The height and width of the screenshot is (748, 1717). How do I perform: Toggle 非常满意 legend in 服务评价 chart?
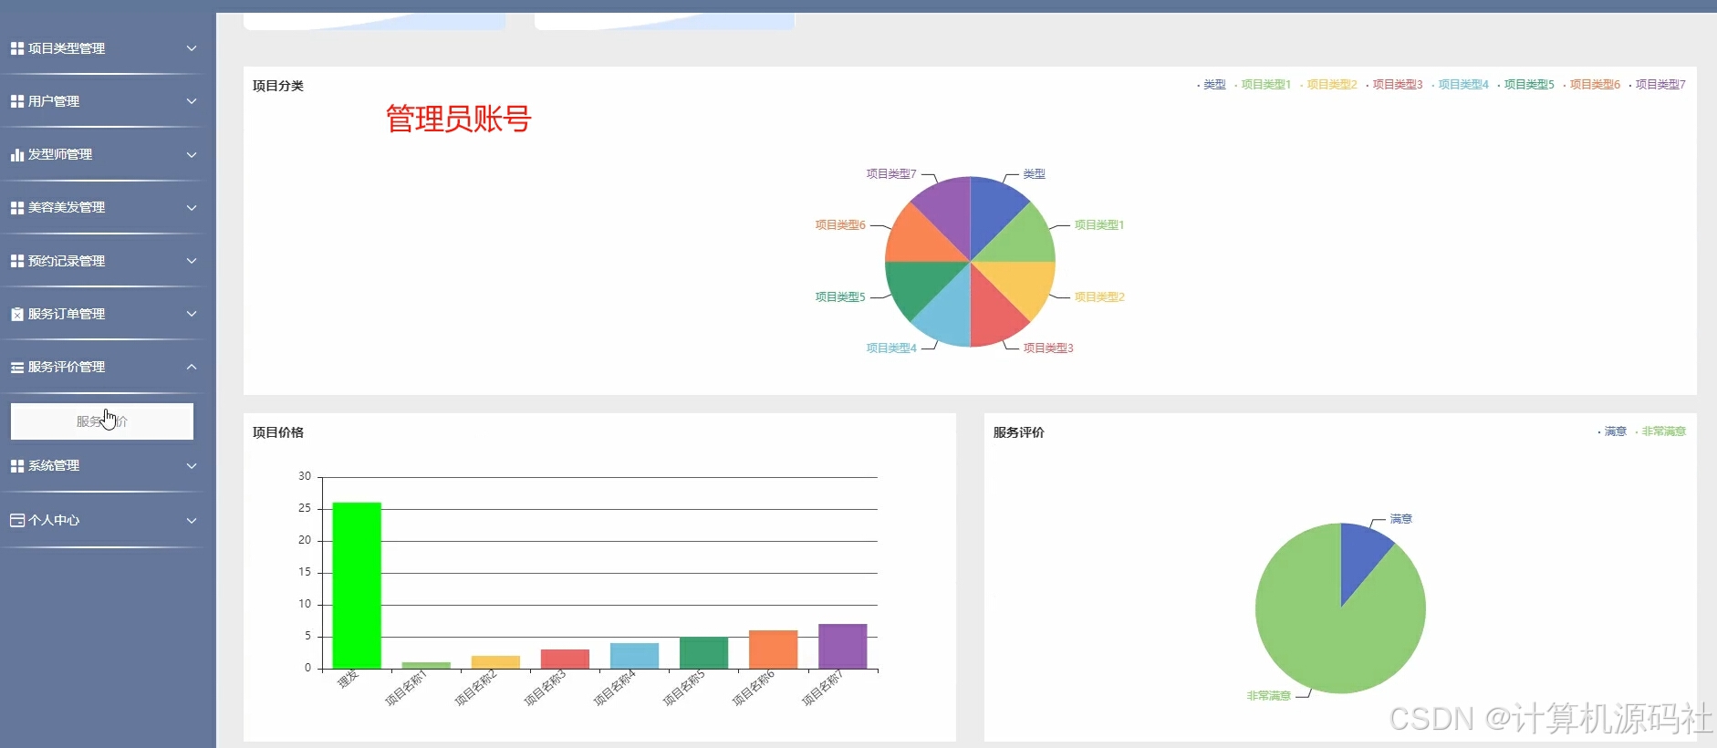point(1660,431)
